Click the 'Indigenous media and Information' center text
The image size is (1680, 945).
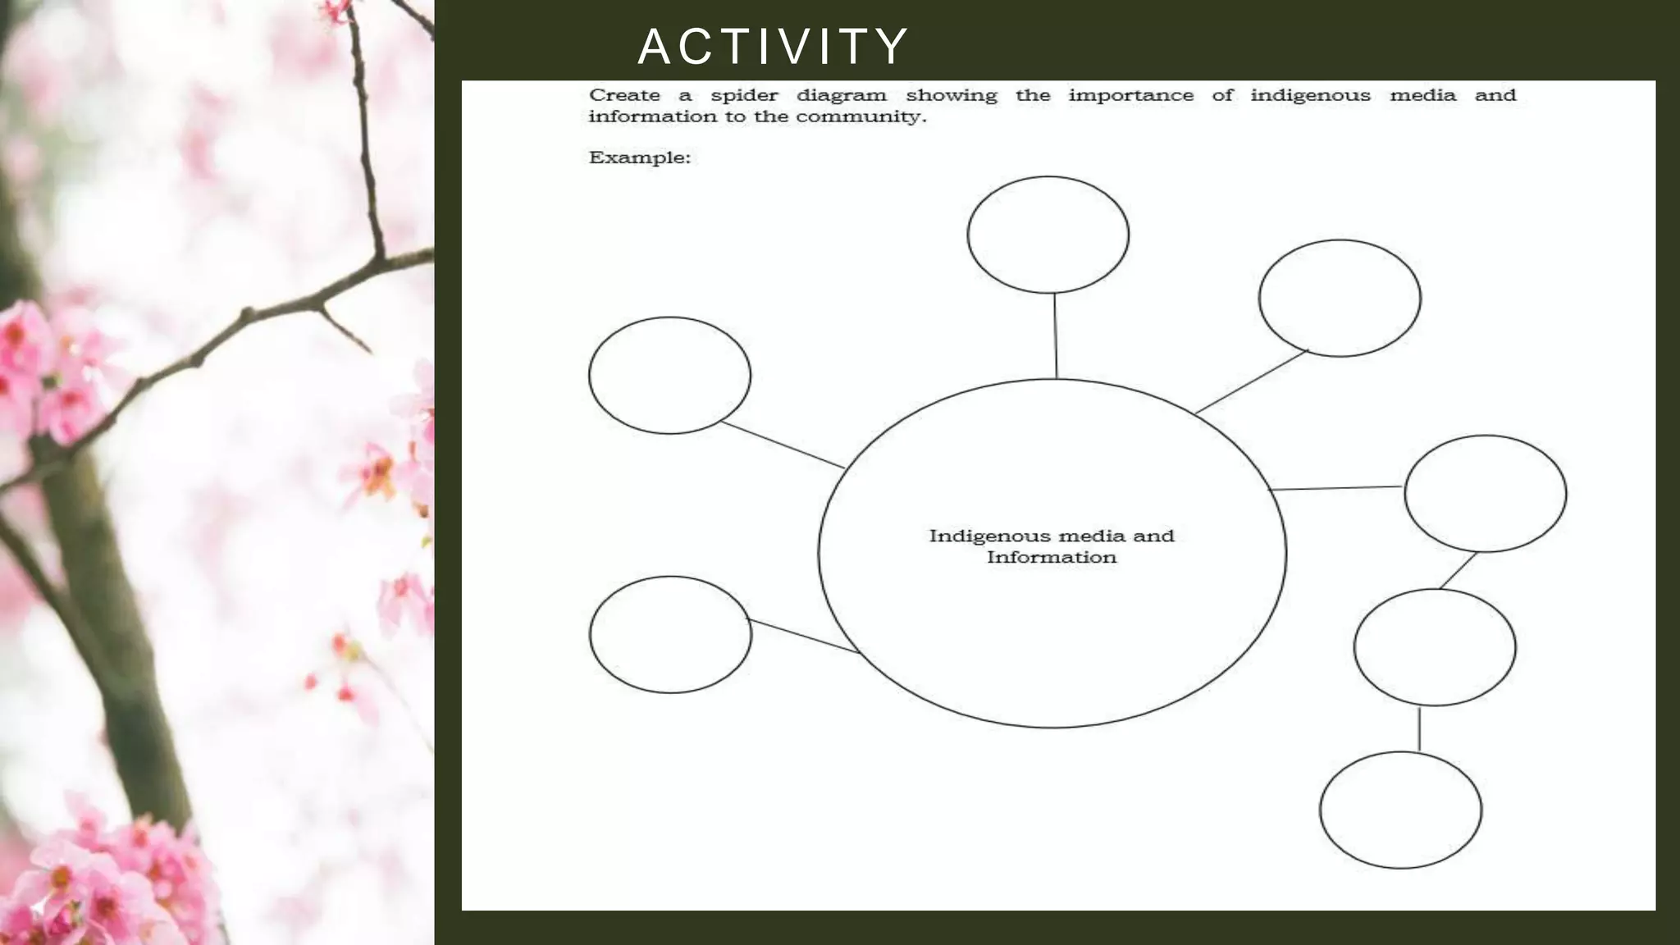point(1052,546)
